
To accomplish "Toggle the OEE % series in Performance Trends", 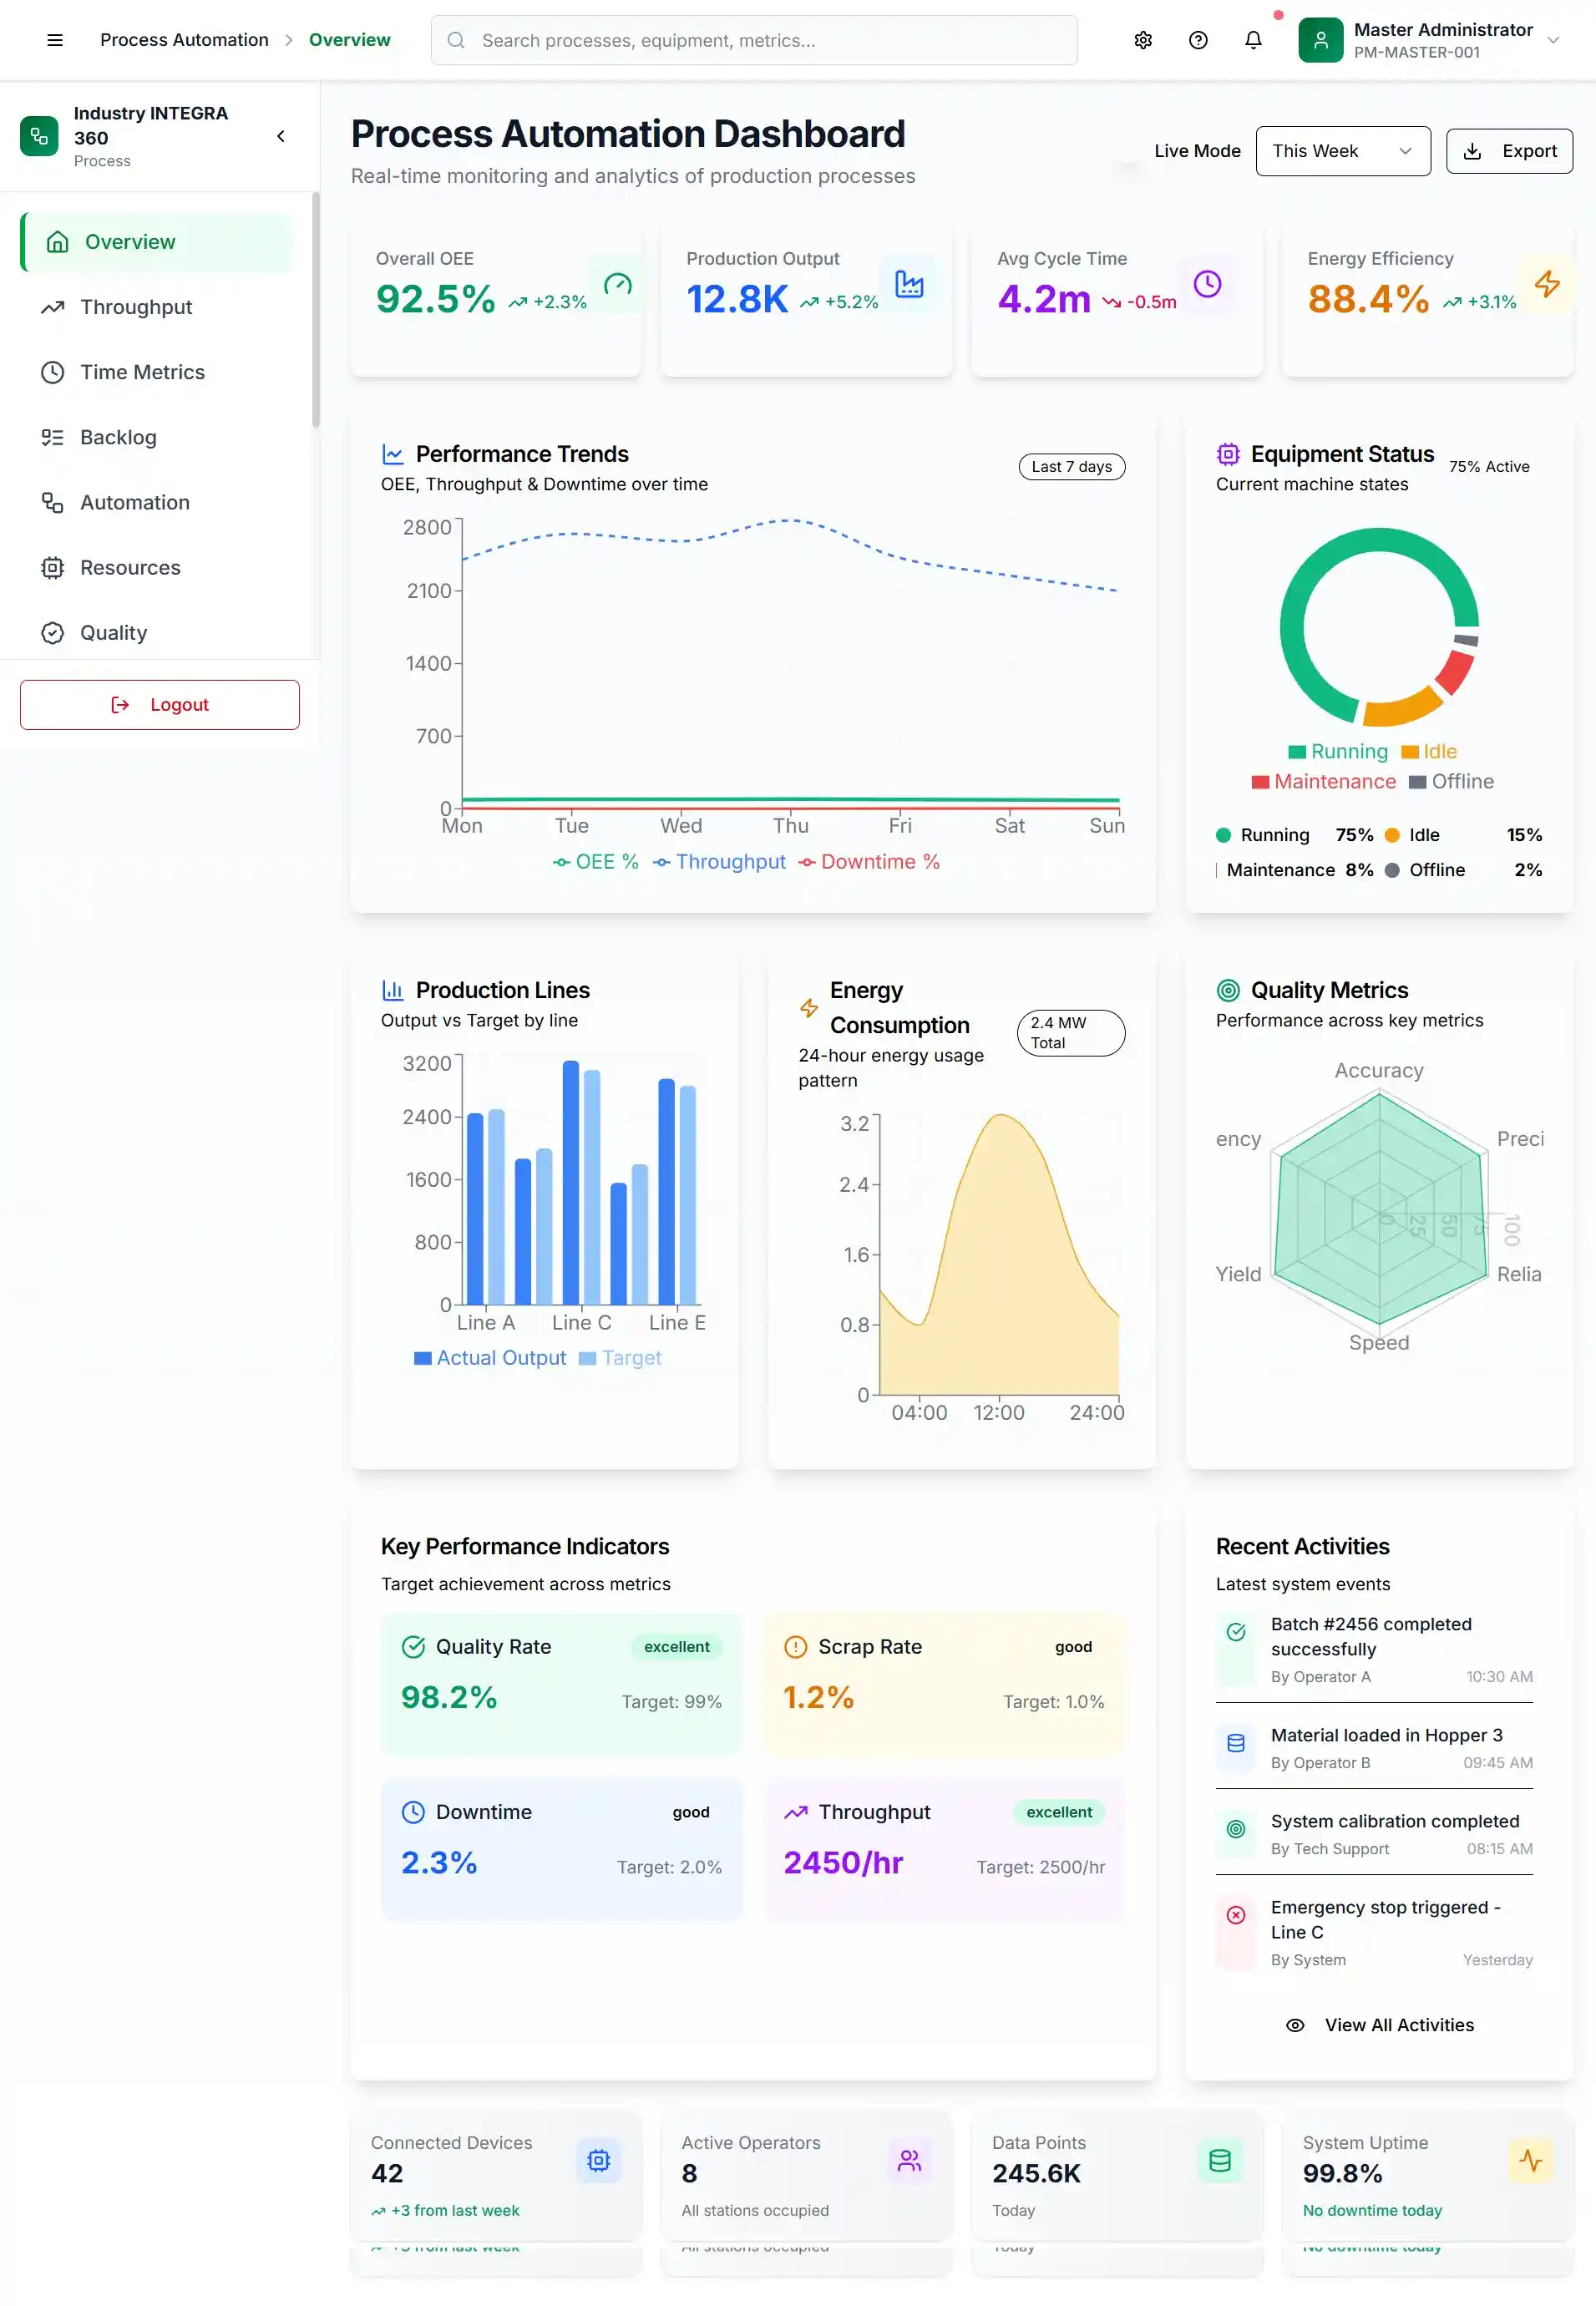I will (596, 861).
